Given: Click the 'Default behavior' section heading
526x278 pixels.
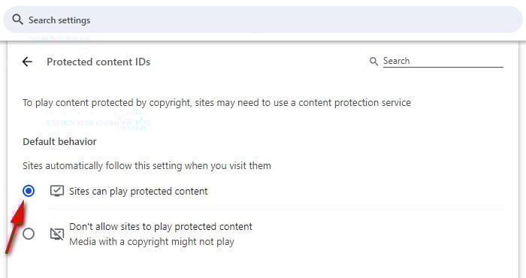Looking at the screenshot, I should [59, 141].
